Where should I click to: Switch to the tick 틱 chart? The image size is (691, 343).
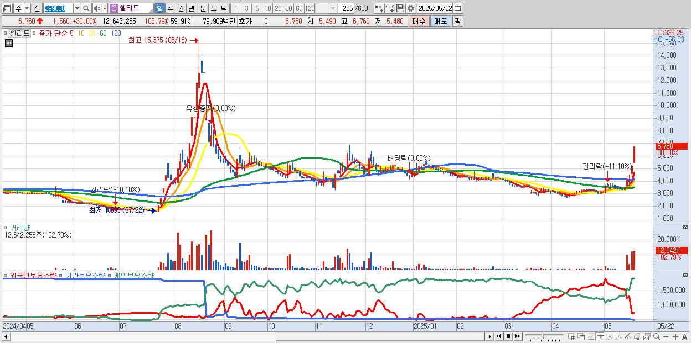click(224, 8)
